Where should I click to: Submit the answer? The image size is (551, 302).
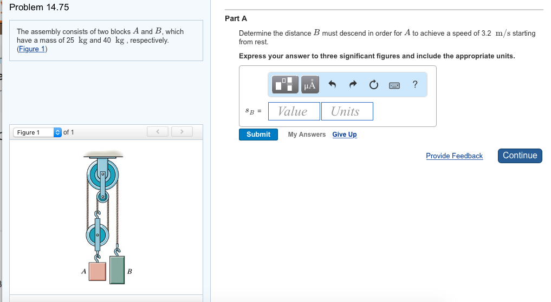258,135
